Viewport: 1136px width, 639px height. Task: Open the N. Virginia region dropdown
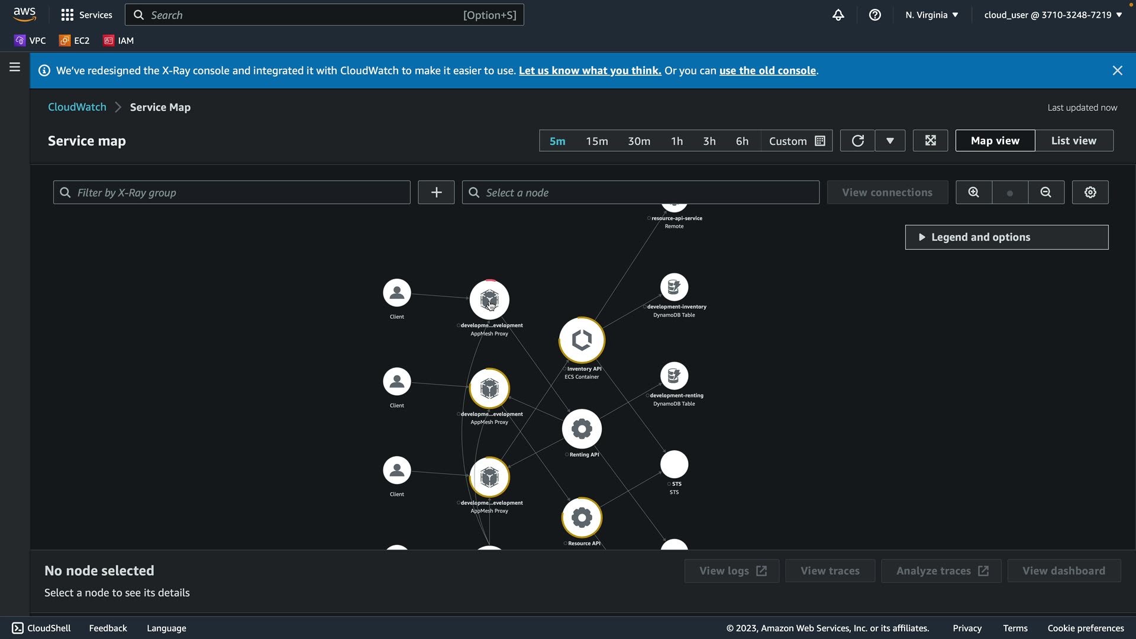[x=931, y=15]
